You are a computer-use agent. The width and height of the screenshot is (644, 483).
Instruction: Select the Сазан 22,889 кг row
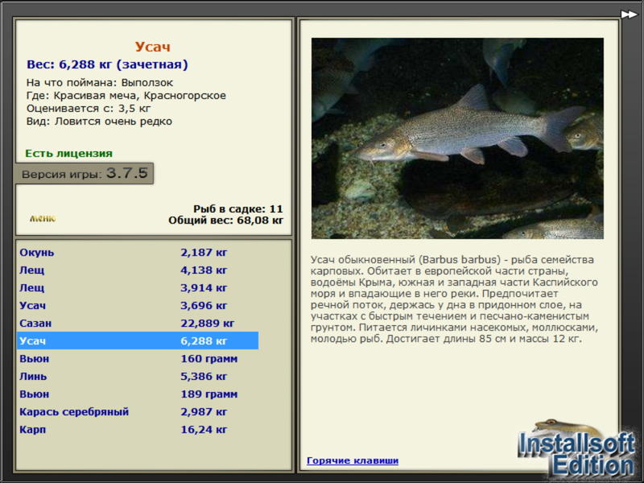click(138, 324)
